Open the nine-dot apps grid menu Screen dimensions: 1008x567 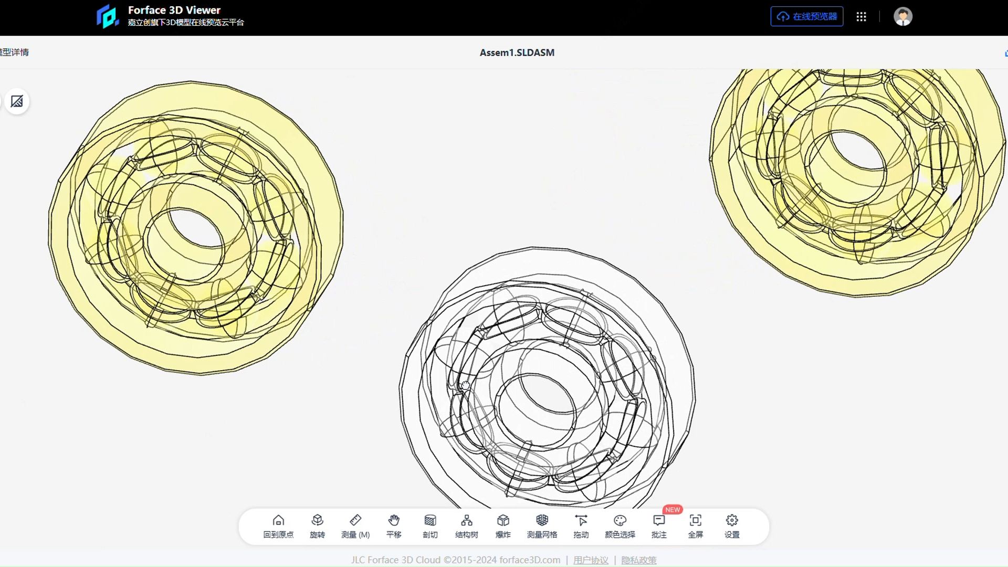click(x=861, y=17)
